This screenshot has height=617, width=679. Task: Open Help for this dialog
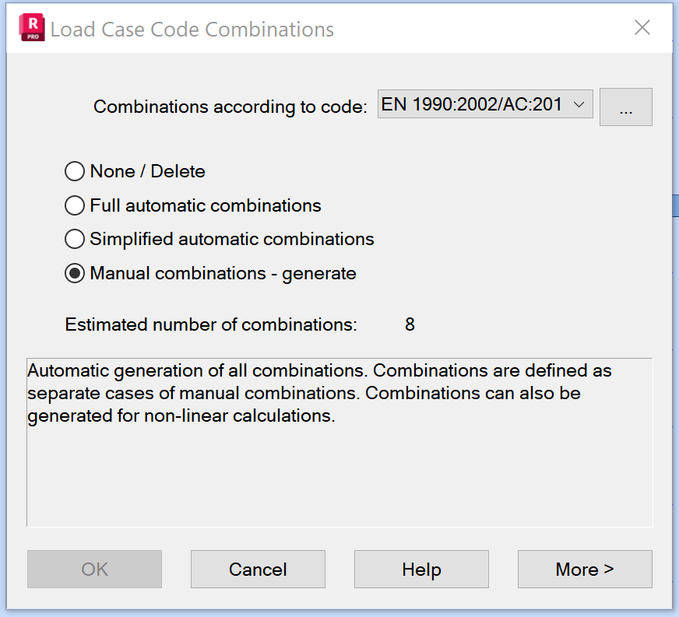tap(421, 570)
